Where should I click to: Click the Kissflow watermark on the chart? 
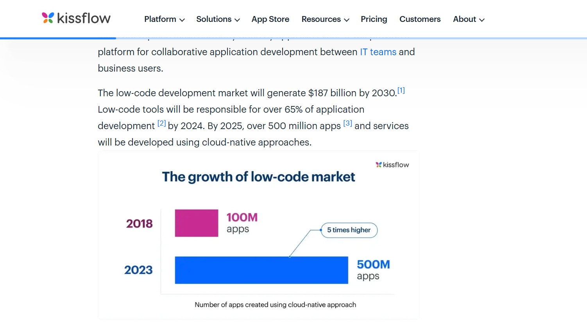click(x=392, y=165)
